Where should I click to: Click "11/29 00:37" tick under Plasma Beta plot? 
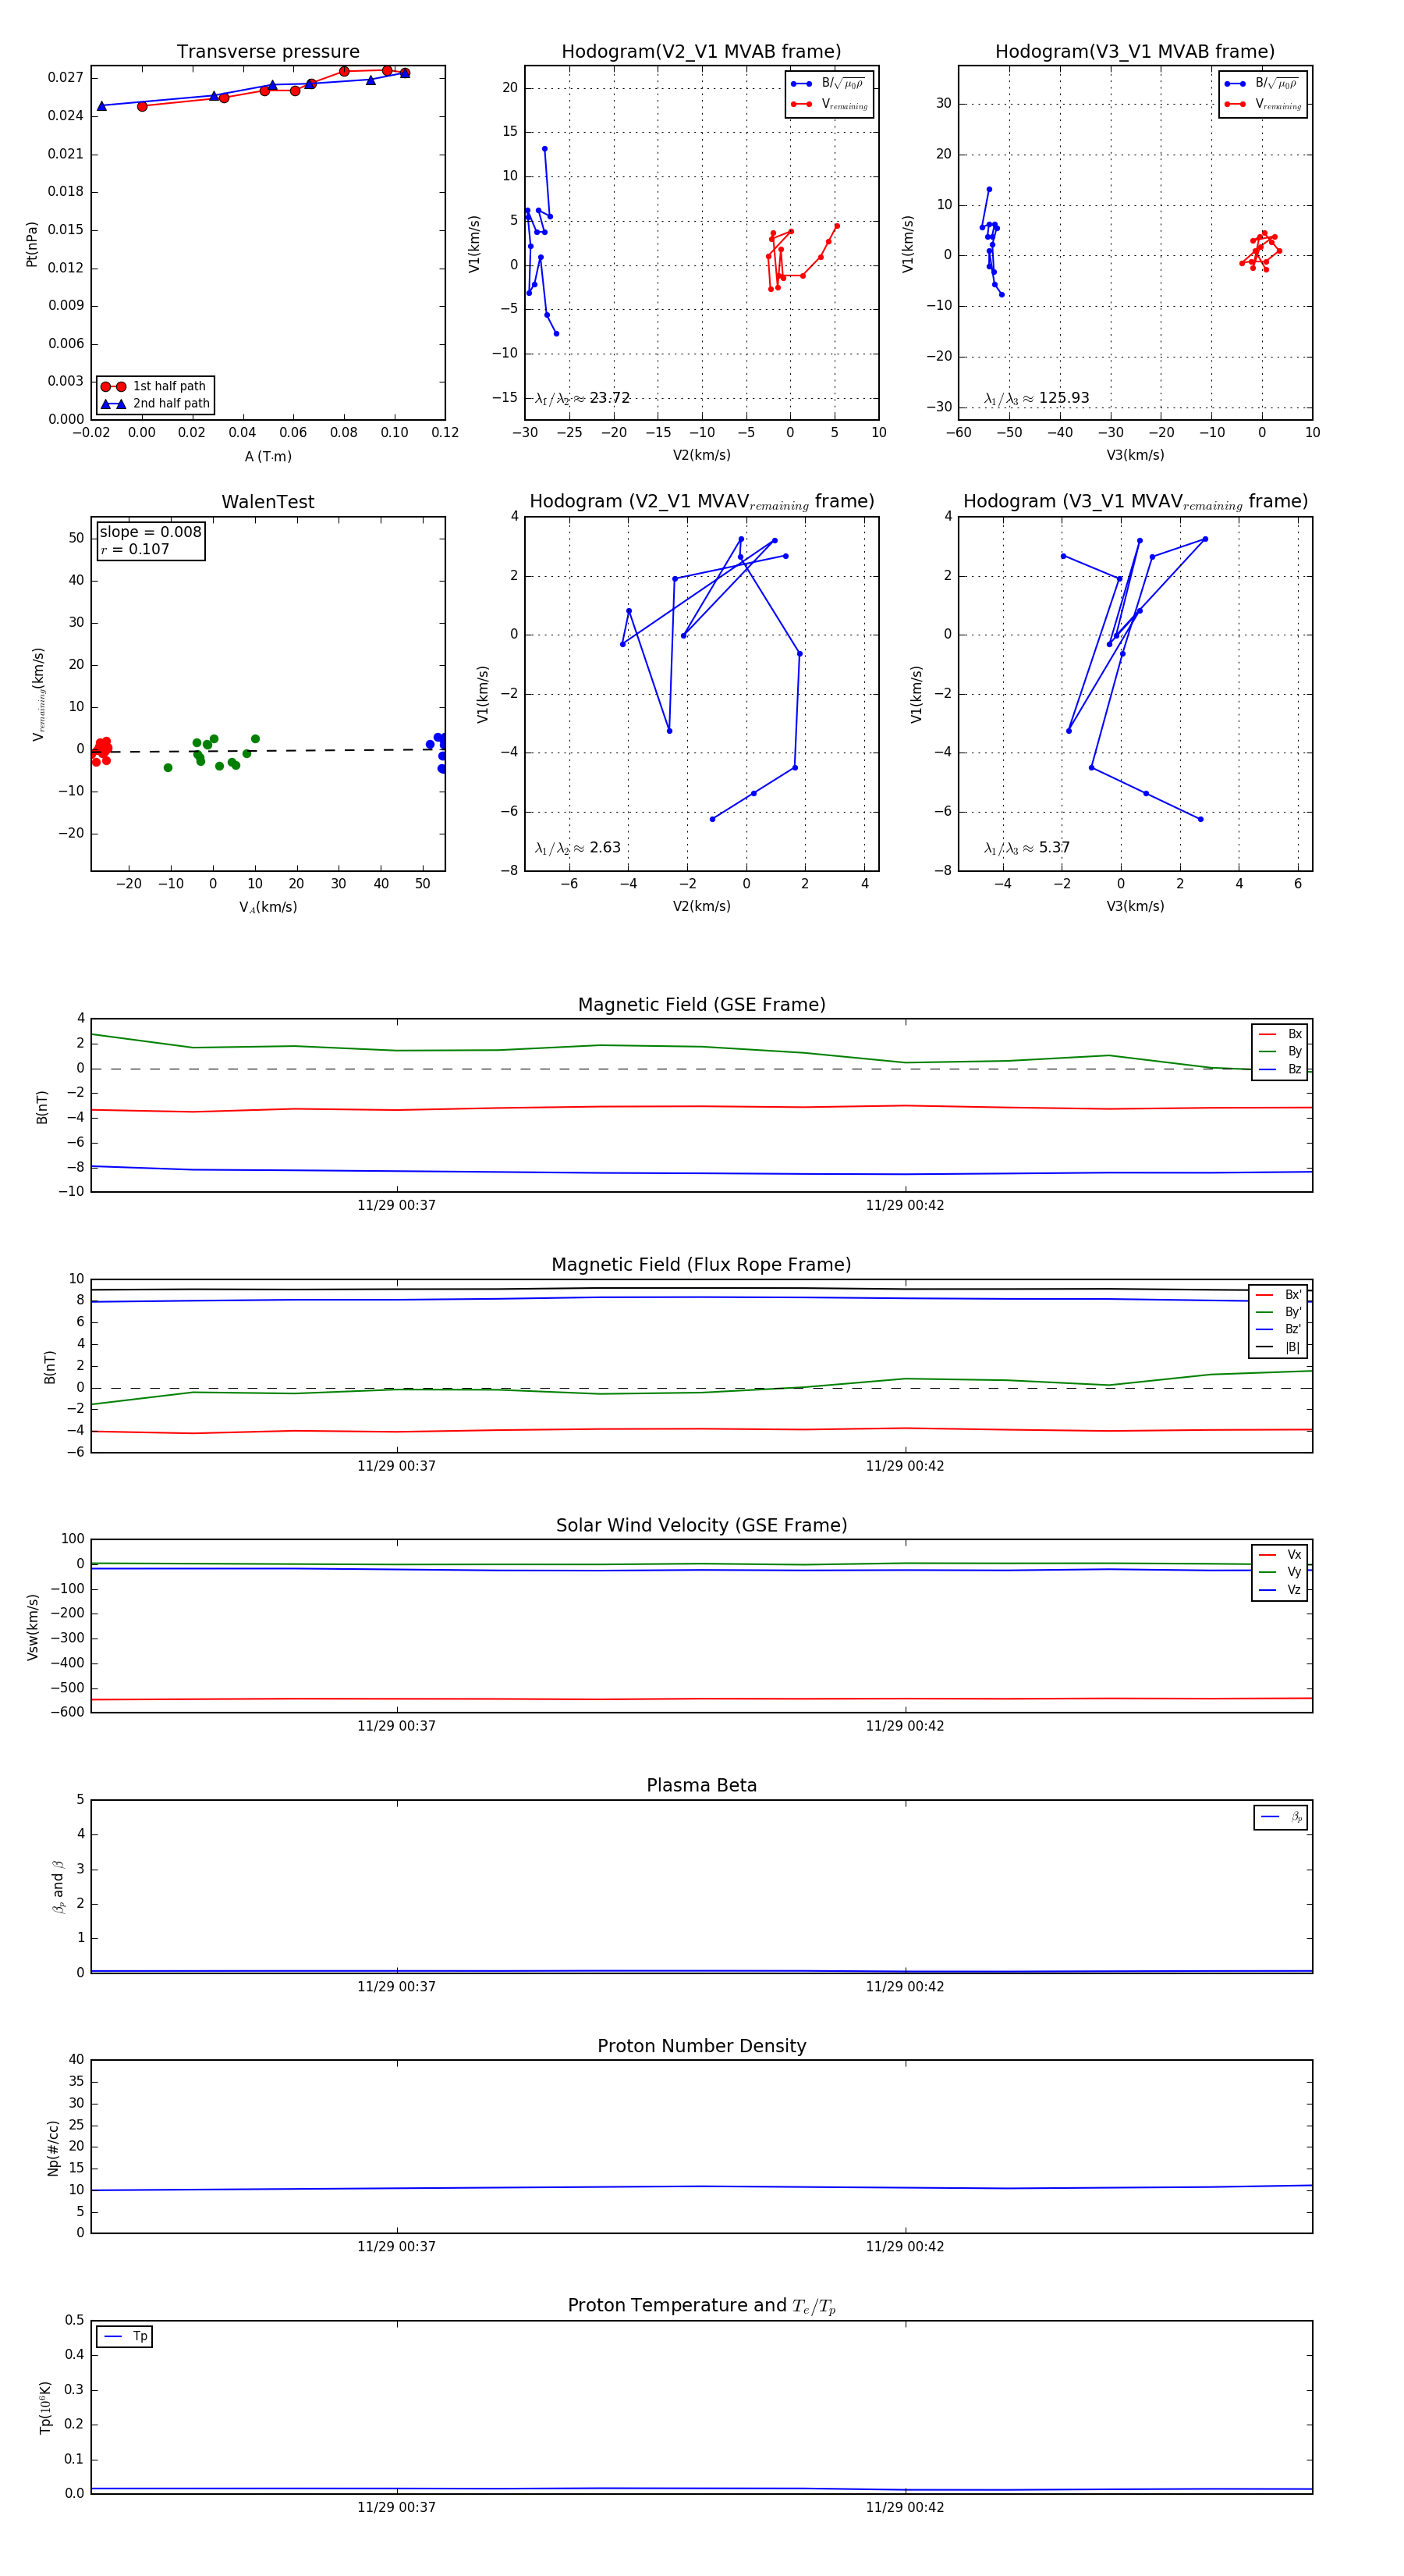(x=397, y=1987)
